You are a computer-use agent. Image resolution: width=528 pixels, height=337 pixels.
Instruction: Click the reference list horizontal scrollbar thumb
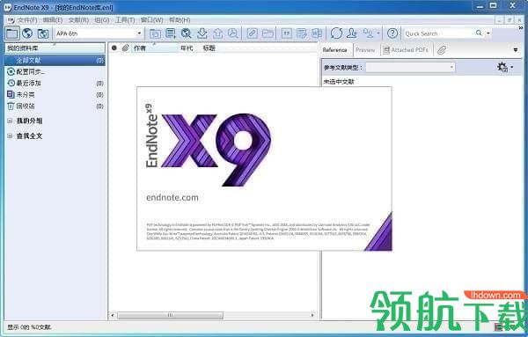pyautogui.click(x=170, y=316)
